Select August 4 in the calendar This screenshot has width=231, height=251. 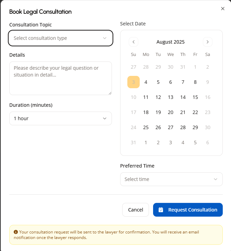point(146,82)
